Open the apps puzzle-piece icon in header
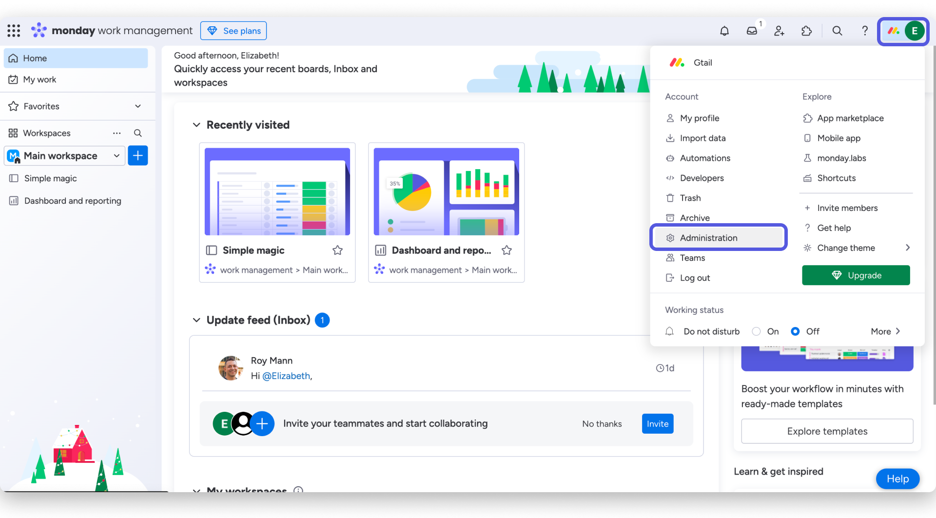The width and height of the screenshot is (936, 518). point(806,31)
